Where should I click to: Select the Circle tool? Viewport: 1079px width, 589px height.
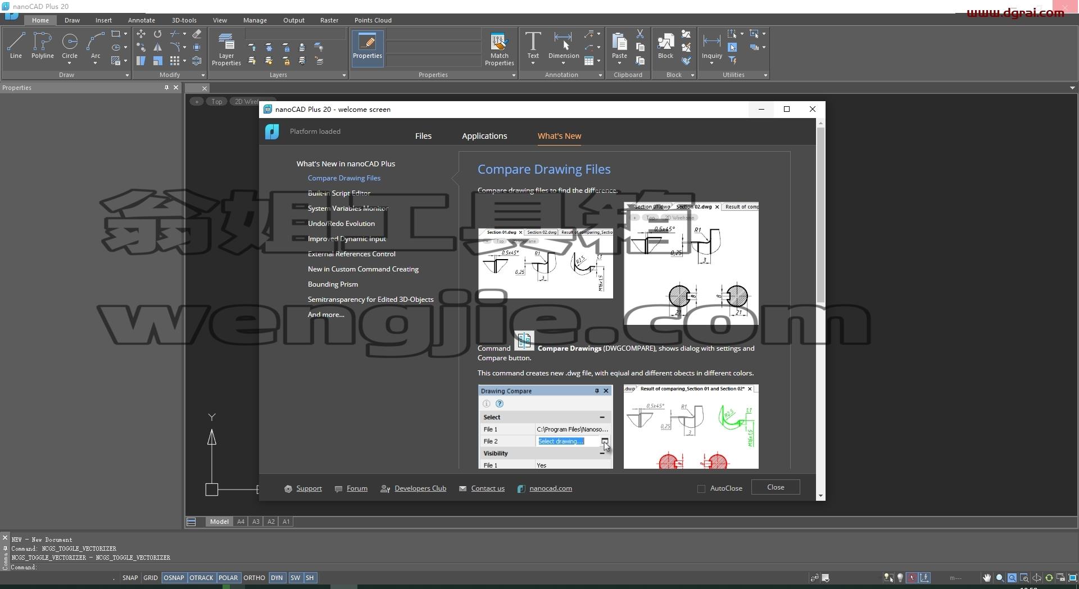click(x=70, y=45)
